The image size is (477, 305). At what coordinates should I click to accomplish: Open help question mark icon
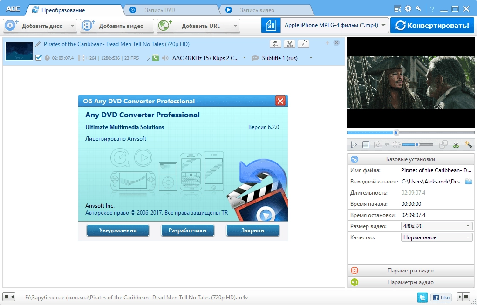[x=432, y=9]
